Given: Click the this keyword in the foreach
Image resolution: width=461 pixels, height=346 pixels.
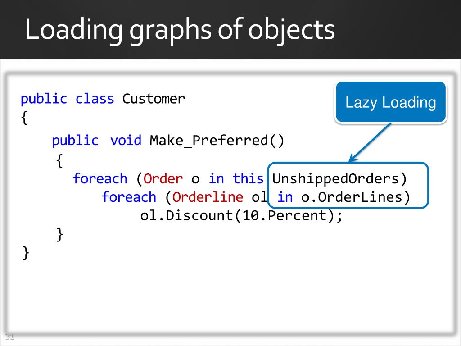Looking at the screenshot, I should [x=248, y=178].
